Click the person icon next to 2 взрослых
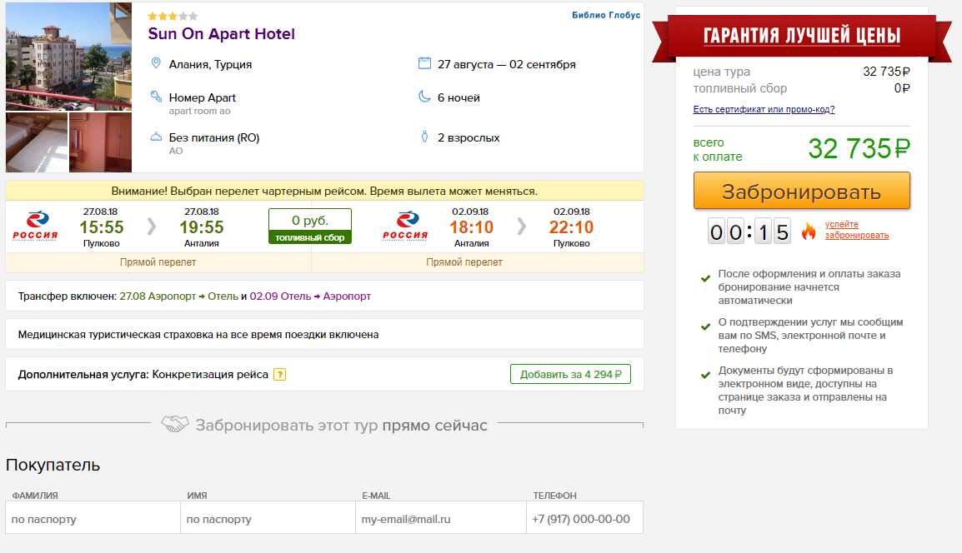The image size is (962, 553). pyautogui.click(x=424, y=137)
